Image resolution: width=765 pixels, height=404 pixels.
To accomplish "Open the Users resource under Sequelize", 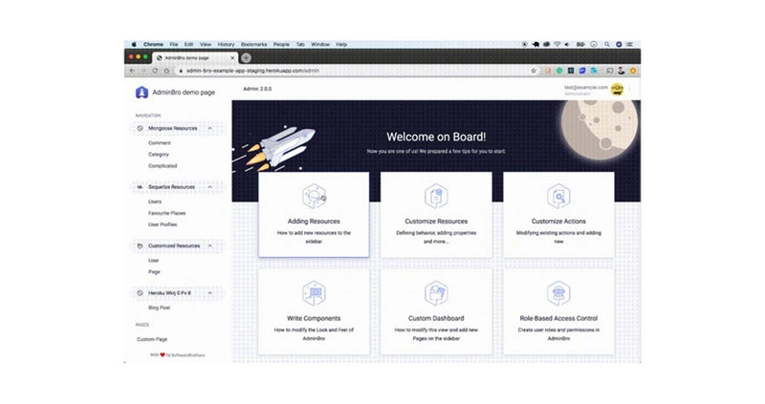I will tap(155, 202).
